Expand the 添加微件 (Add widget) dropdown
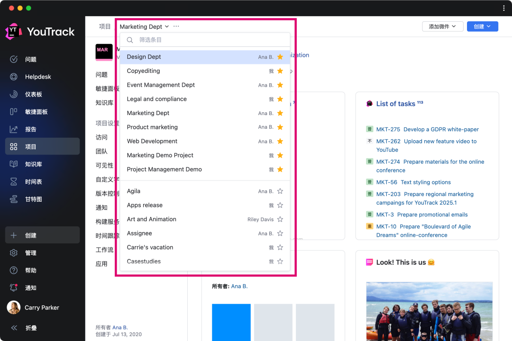This screenshot has width=512, height=341. tap(442, 27)
